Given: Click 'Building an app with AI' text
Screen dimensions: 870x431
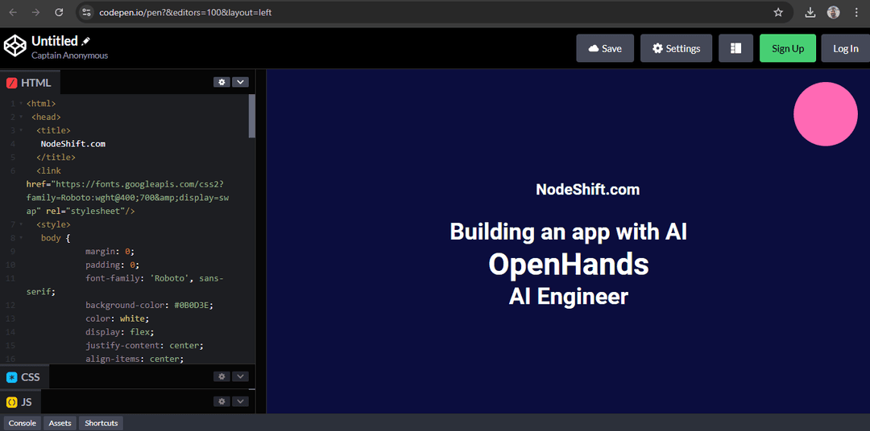Looking at the screenshot, I should [x=568, y=232].
